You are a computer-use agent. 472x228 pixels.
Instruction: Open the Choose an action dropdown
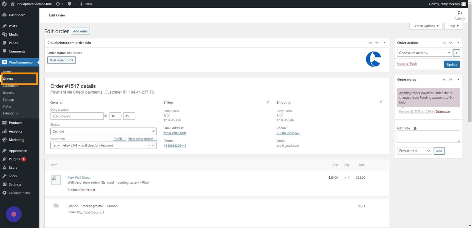(424, 52)
